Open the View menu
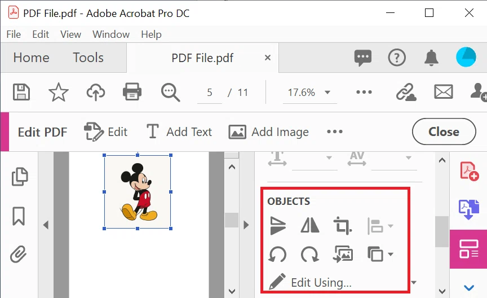487x298 pixels. 70,34
